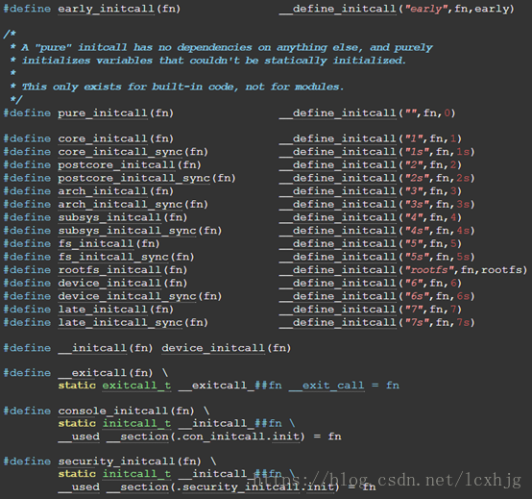Open __define_initcall on the late_initcall_sync line
Viewport: 532px width, 499px height.
338,323
